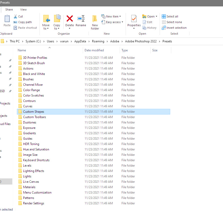Click the History icon
The width and height of the screenshot is (223, 211).
[149, 28]
